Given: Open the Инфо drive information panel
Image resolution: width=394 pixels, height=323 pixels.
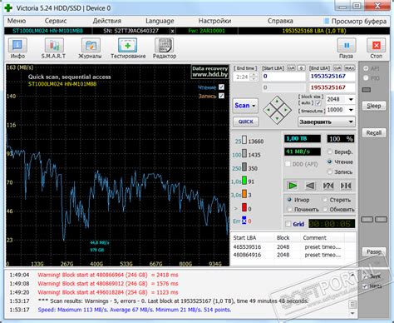Looking at the screenshot, I should [17, 46].
